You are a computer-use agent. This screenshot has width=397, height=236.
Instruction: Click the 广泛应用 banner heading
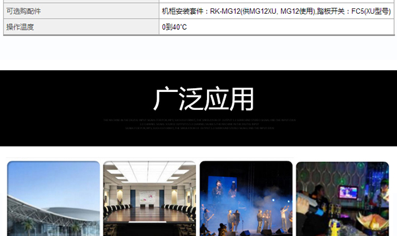(x=203, y=99)
